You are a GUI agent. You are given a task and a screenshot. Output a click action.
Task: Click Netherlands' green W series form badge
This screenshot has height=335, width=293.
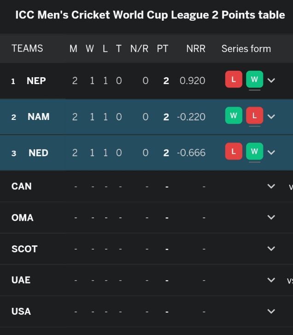pyautogui.click(x=254, y=151)
